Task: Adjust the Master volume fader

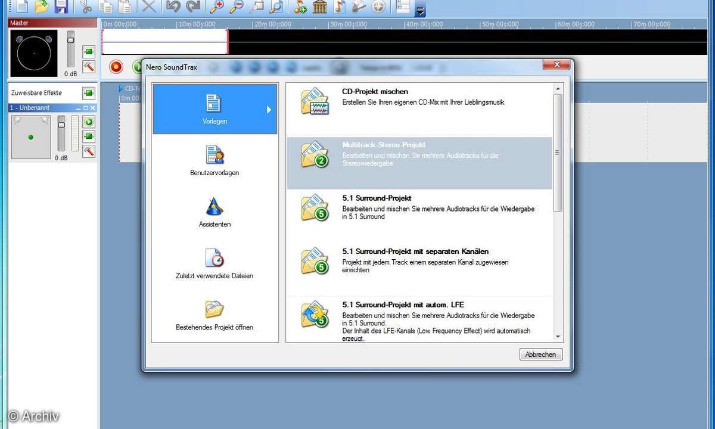Action: pyautogui.click(x=71, y=40)
